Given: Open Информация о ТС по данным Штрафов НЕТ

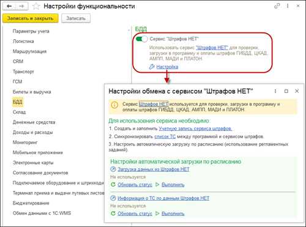Looking at the screenshot, I should click(x=163, y=198).
